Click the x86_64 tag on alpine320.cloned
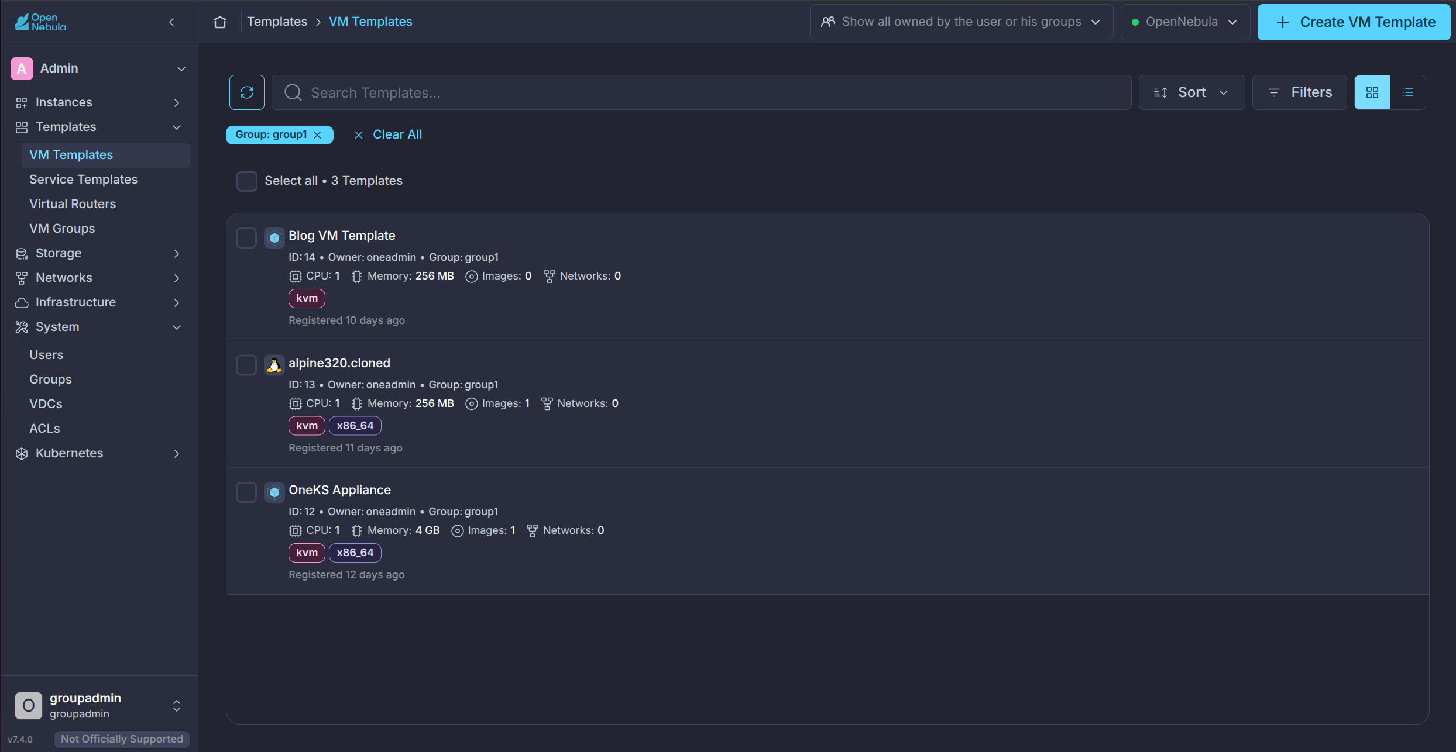The image size is (1456, 752). [355, 426]
